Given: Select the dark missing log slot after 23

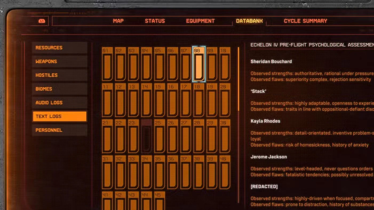Looking at the screenshot, I should click(146, 136).
